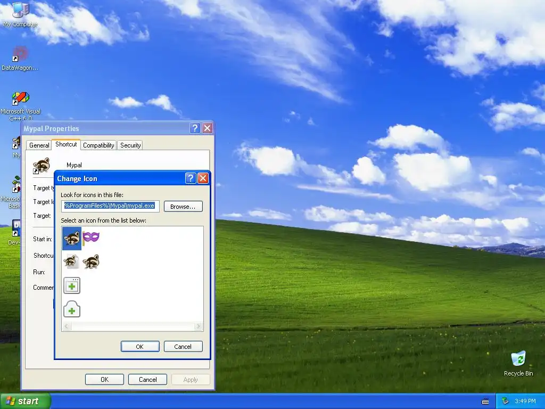Open the DataWagon desktop shortcut
The width and height of the screenshot is (545, 409).
tap(20, 58)
